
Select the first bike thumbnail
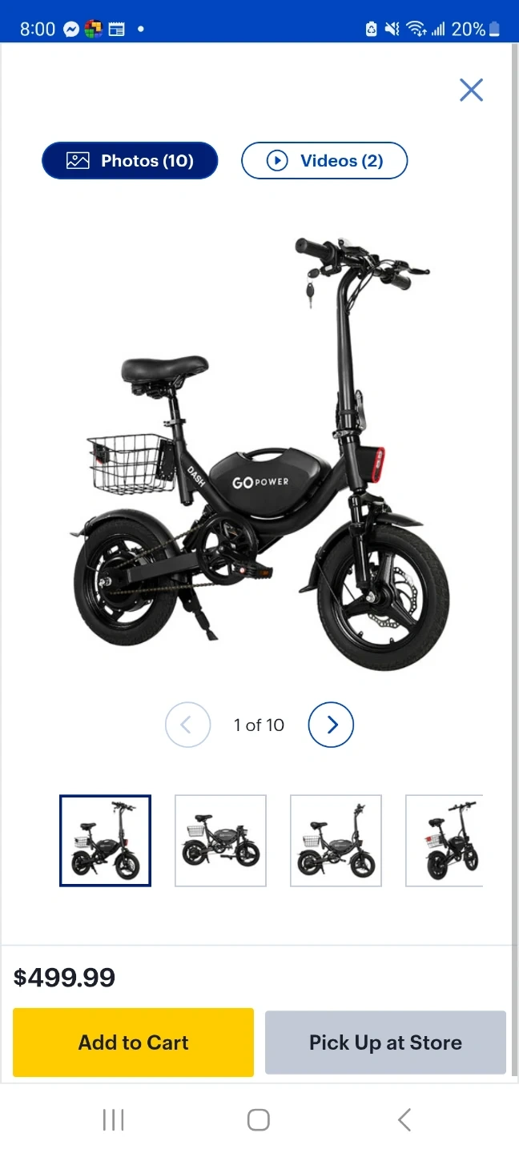105,841
